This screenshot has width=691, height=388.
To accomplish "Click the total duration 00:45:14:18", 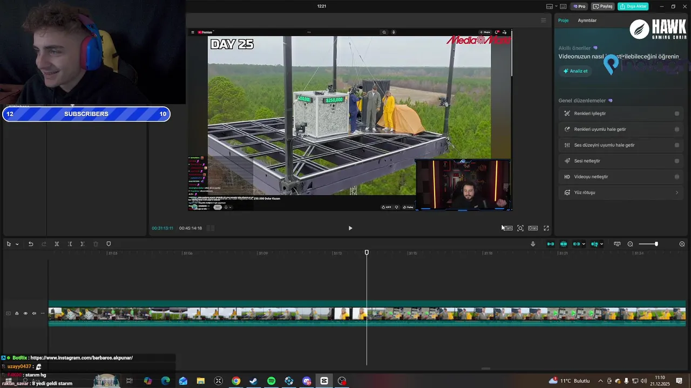I will point(191,228).
